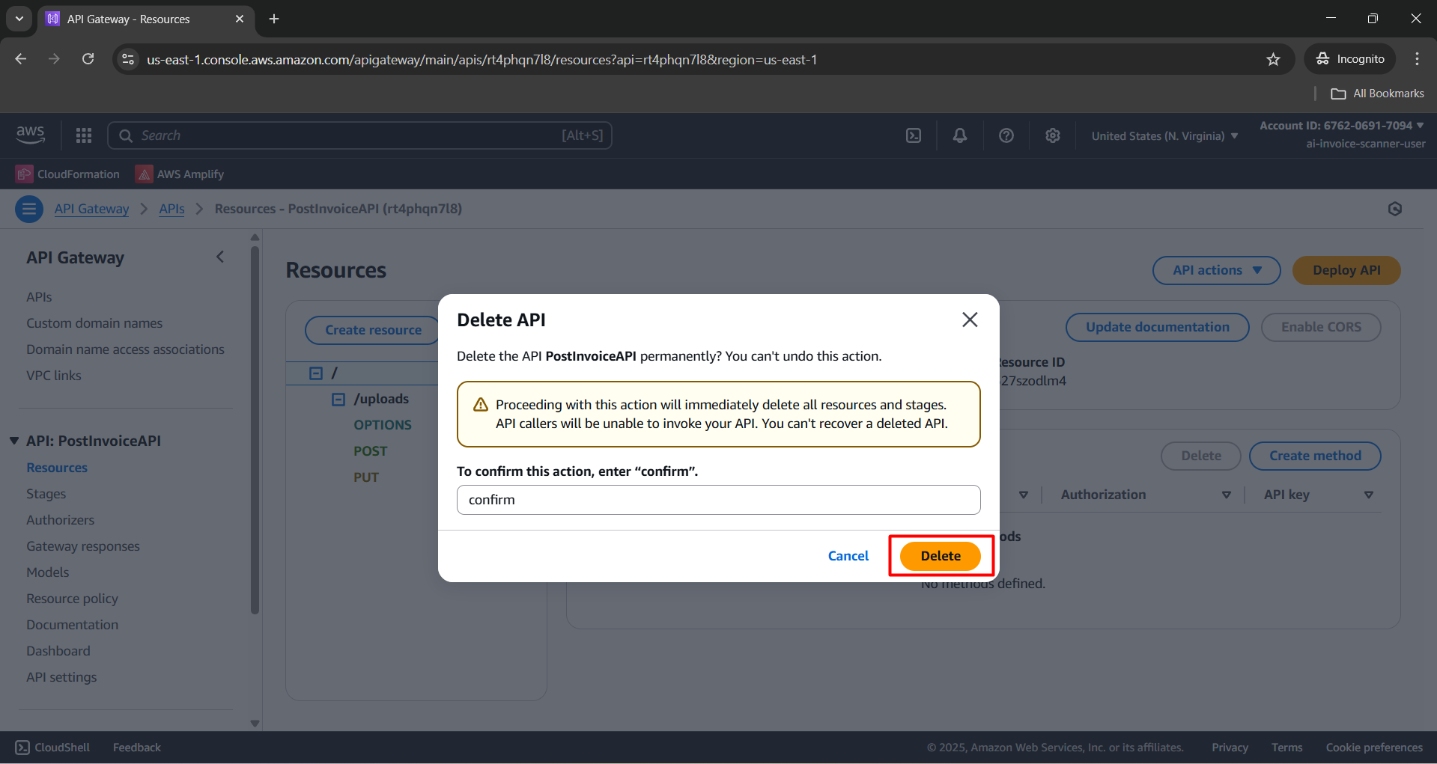Collapse the root / resource in the tree
The width and height of the screenshot is (1437, 764).
[315, 372]
